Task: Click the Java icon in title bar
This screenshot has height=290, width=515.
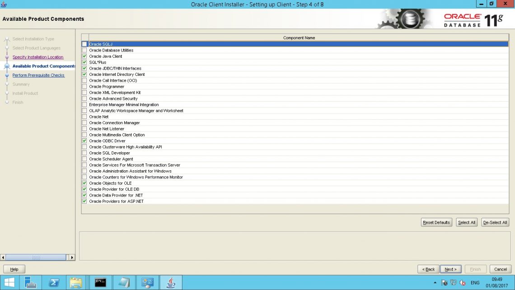Action: 4,4
